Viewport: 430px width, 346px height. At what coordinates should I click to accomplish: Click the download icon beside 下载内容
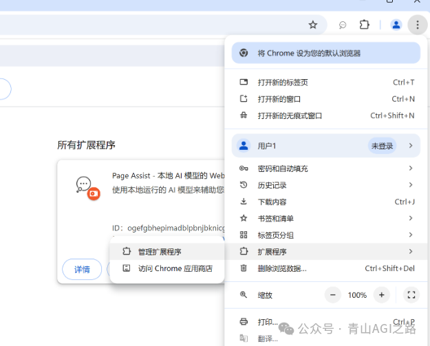tap(244, 202)
